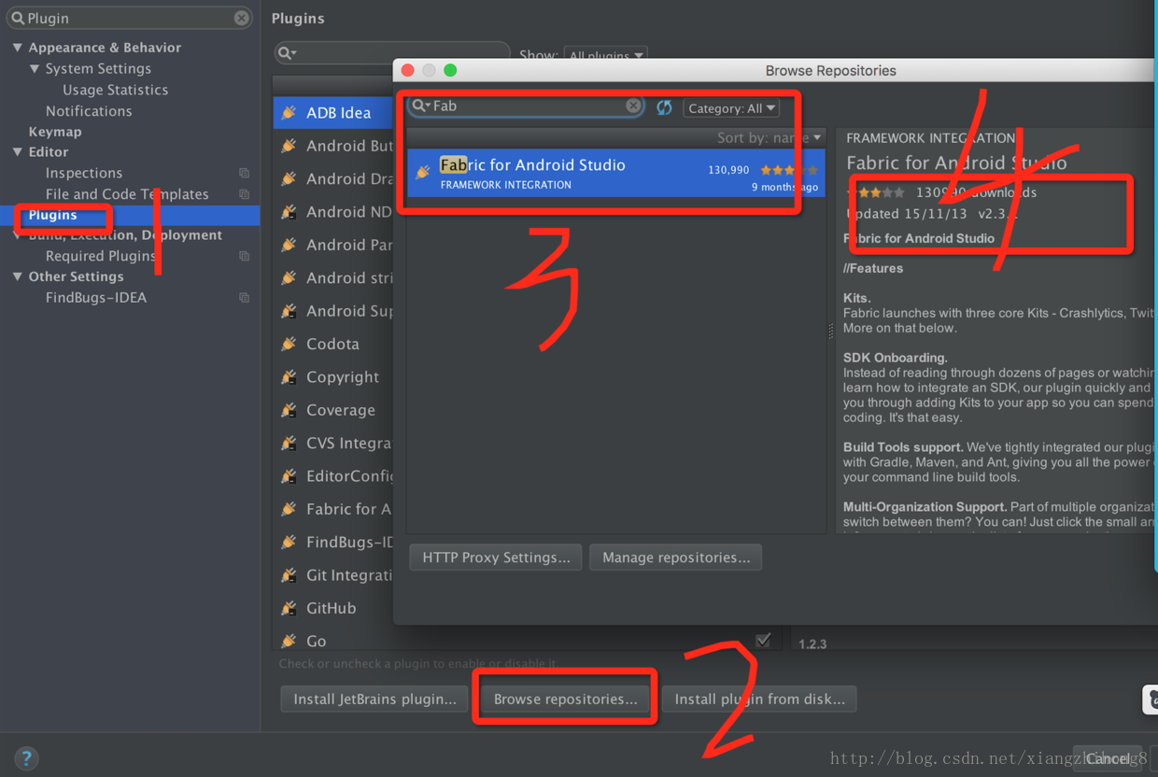1158x777 pixels.
Task: Select Fabric for Android Studio search result
Action: [x=616, y=173]
